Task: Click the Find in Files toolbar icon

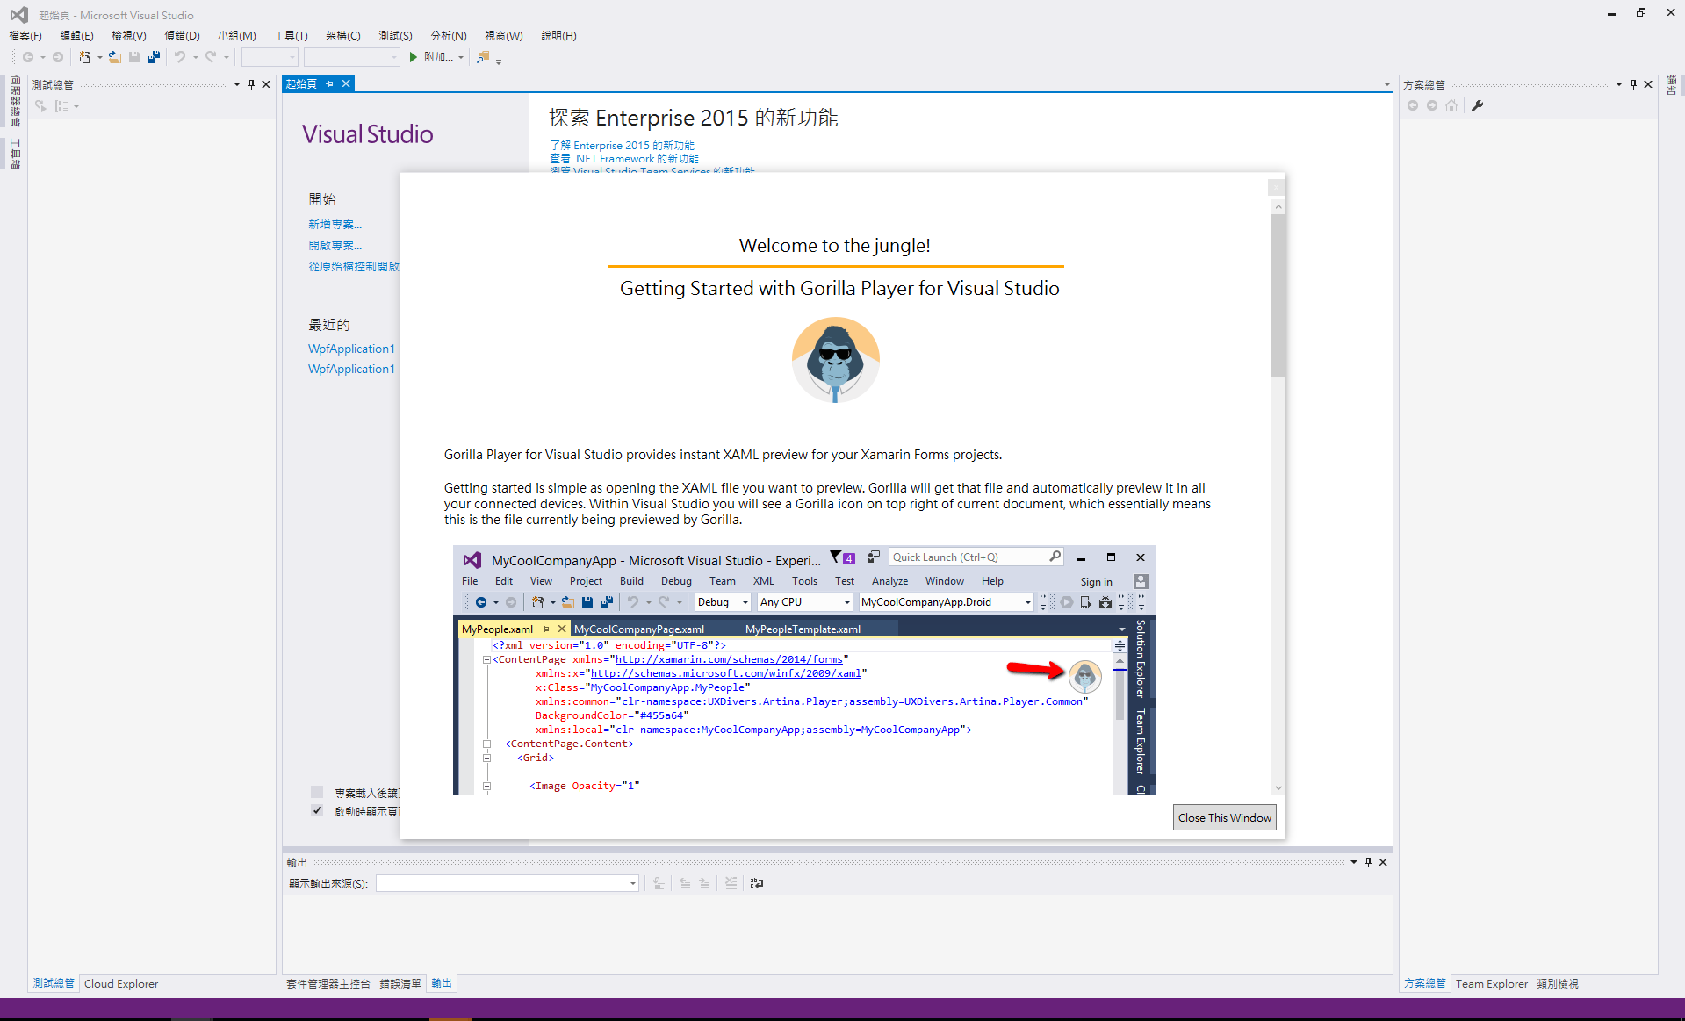Action: pyautogui.click(x=482, y=57)
